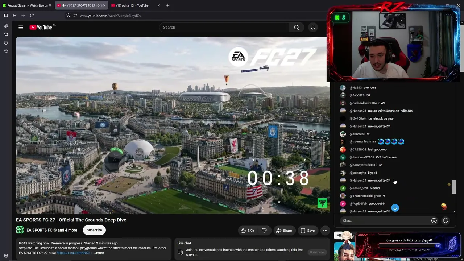Click '9,041 watching now' premiere info
Image resolution: width=464 pixels, height=261 pixels.
click(68, 243)
